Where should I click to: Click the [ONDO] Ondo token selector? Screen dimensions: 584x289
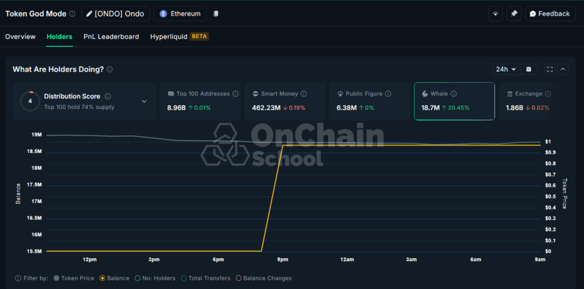116,14
